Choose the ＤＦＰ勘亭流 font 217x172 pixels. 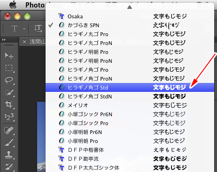click(x=130, y=159)
